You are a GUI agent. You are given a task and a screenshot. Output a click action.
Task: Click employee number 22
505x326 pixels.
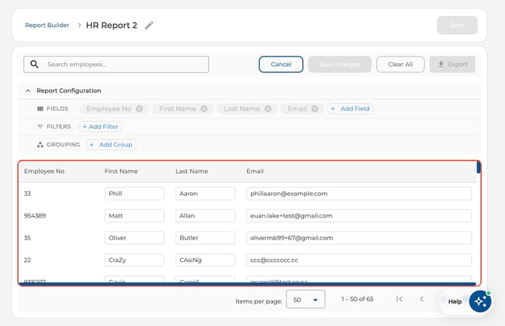tap(27, 260)
